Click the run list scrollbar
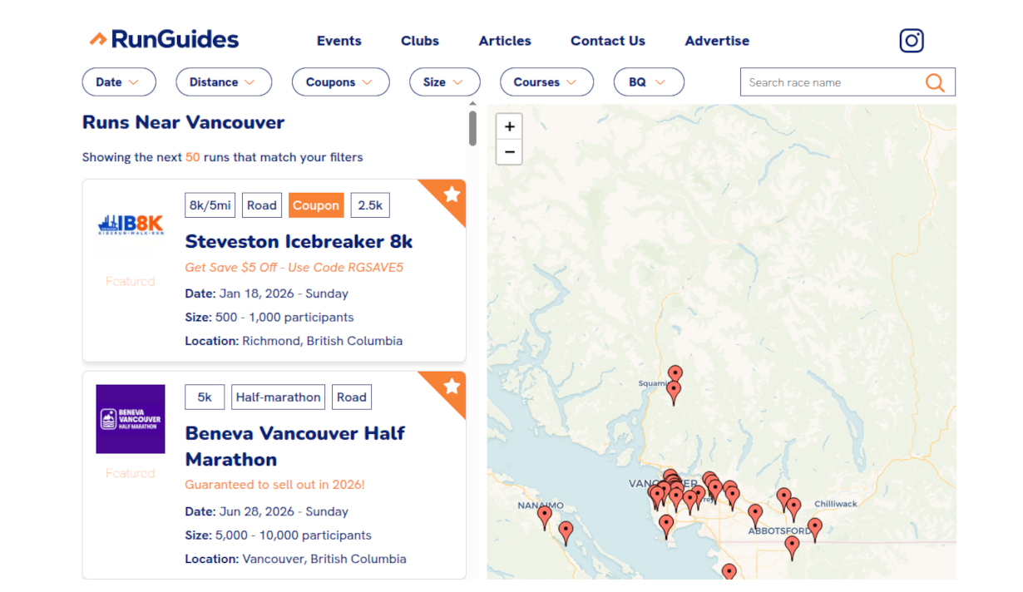The height and width of the screenshot is (592, 1023). click(x=472, y=129)
